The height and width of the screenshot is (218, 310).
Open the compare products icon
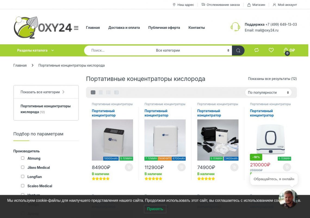coord(256,50)
